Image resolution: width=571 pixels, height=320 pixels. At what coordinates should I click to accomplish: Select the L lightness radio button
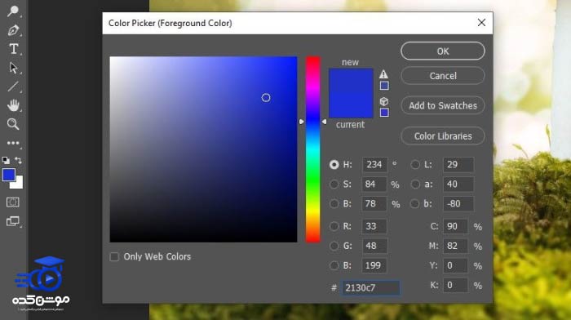(x=415, y=164)
